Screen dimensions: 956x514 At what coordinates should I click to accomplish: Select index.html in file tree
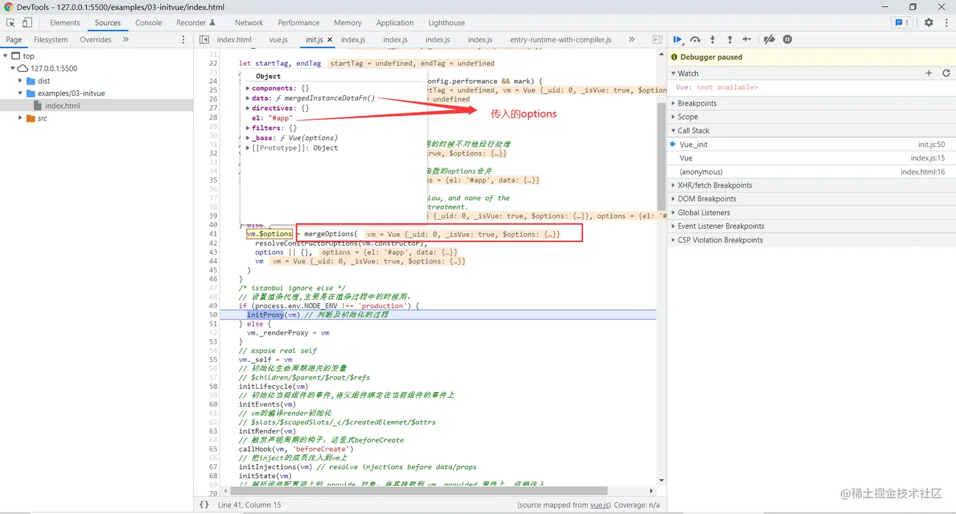coord(63,105)
